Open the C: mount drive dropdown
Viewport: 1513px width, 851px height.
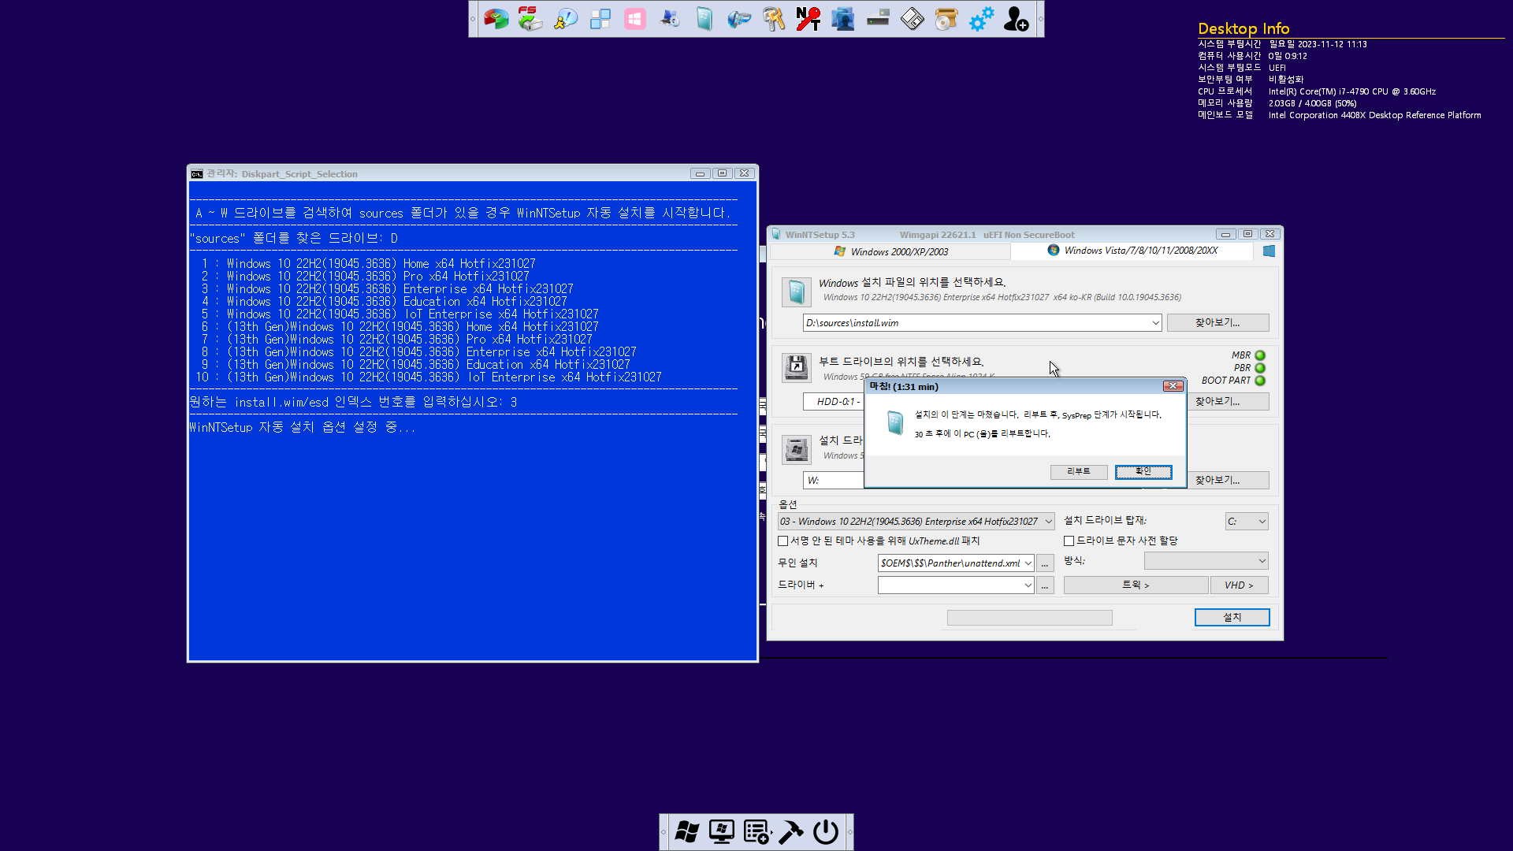(1247, 522)
